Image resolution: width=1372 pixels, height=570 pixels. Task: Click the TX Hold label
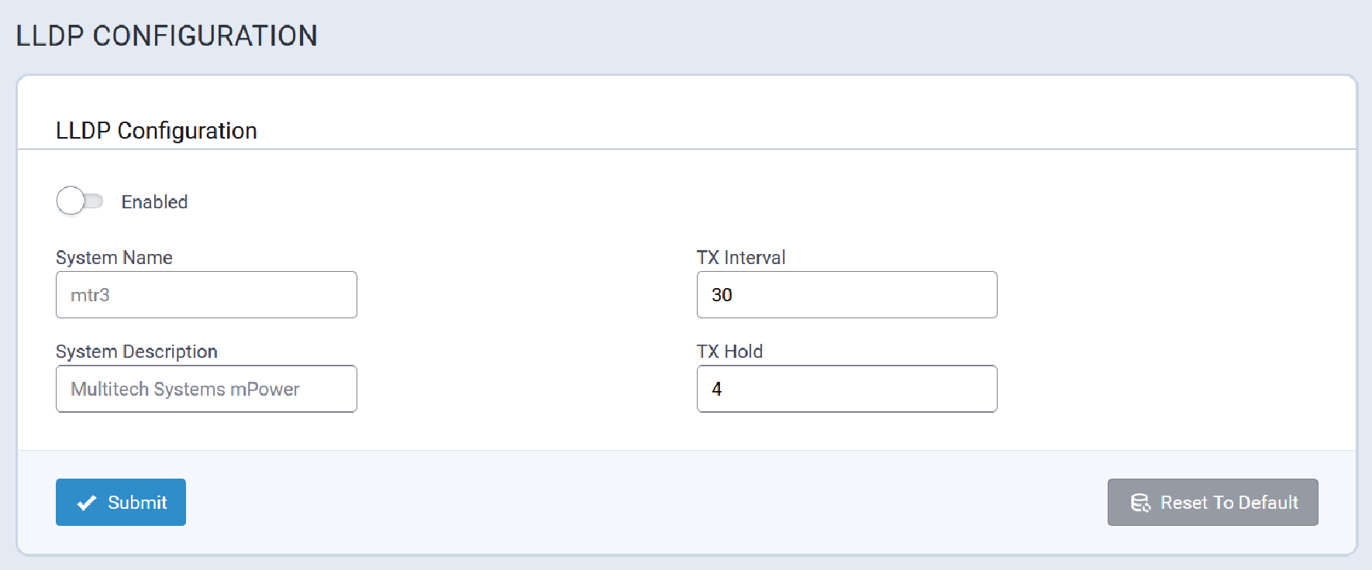pyautogui.click(x=729, y=352)
